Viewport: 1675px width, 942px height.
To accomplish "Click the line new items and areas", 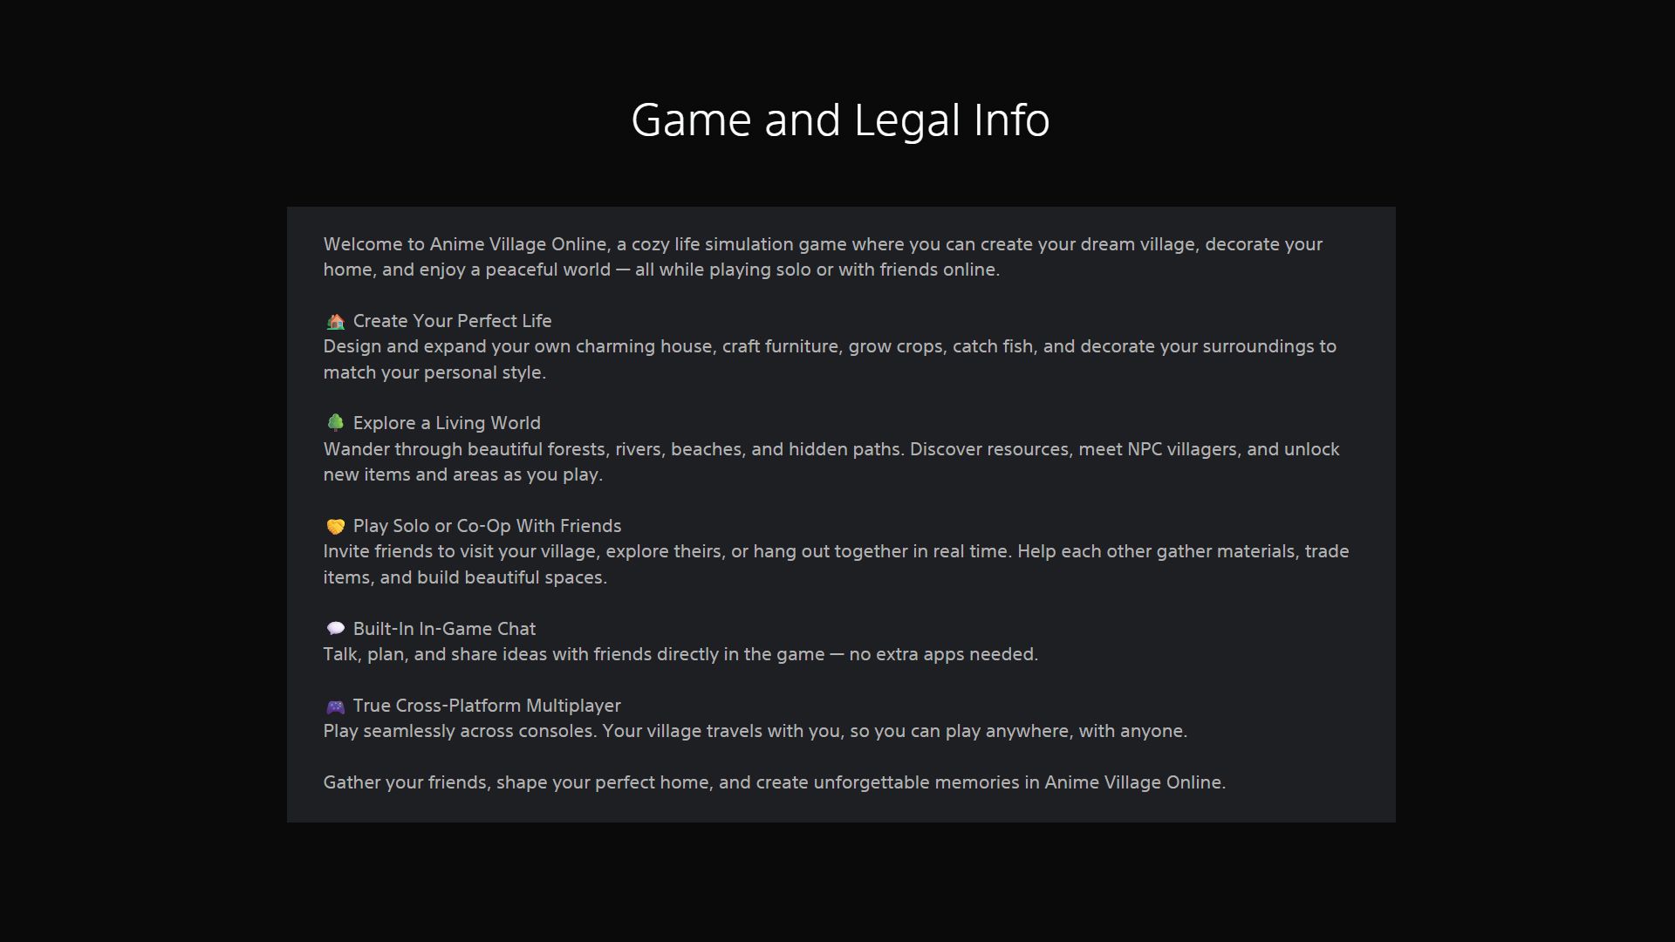I will point(462,474).
